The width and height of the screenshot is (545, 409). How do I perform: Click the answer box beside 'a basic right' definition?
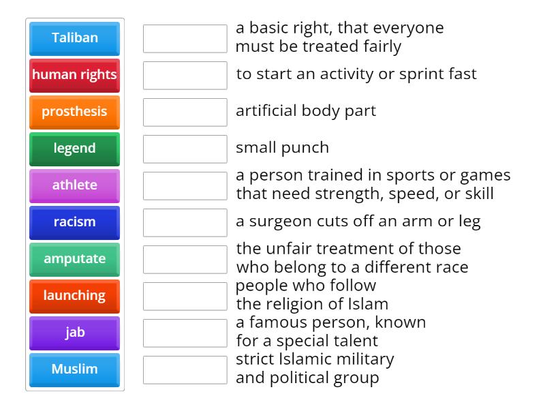click(185, 39)
